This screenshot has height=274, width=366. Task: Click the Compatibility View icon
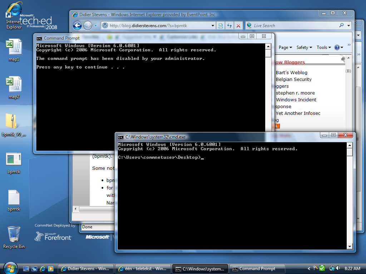221,26
